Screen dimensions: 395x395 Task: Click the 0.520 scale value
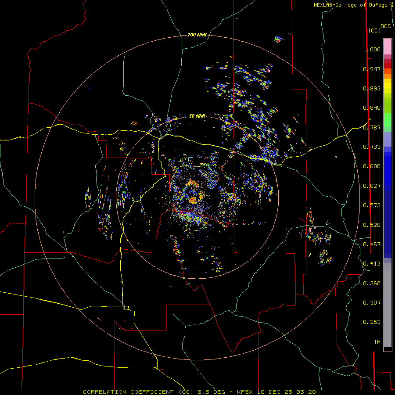coord(372,225)
